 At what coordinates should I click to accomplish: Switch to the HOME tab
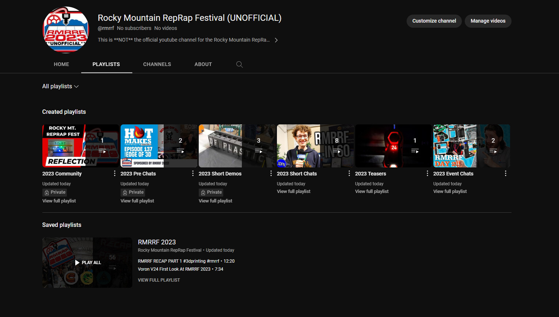61,64
